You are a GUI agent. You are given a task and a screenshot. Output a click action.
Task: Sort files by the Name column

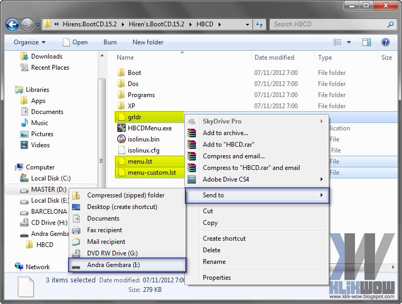125,58
